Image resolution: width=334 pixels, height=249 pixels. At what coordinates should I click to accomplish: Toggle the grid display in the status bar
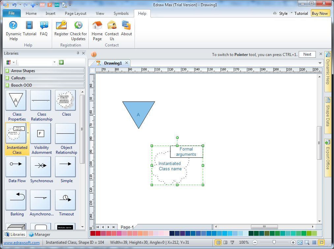point(315,242)
